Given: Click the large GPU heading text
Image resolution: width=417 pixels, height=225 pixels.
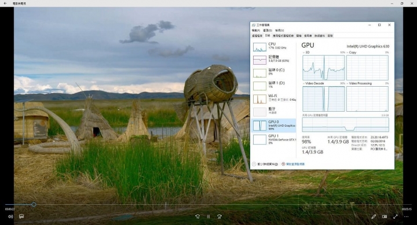Looking at the screenshot, I should [x=308, y=45].
